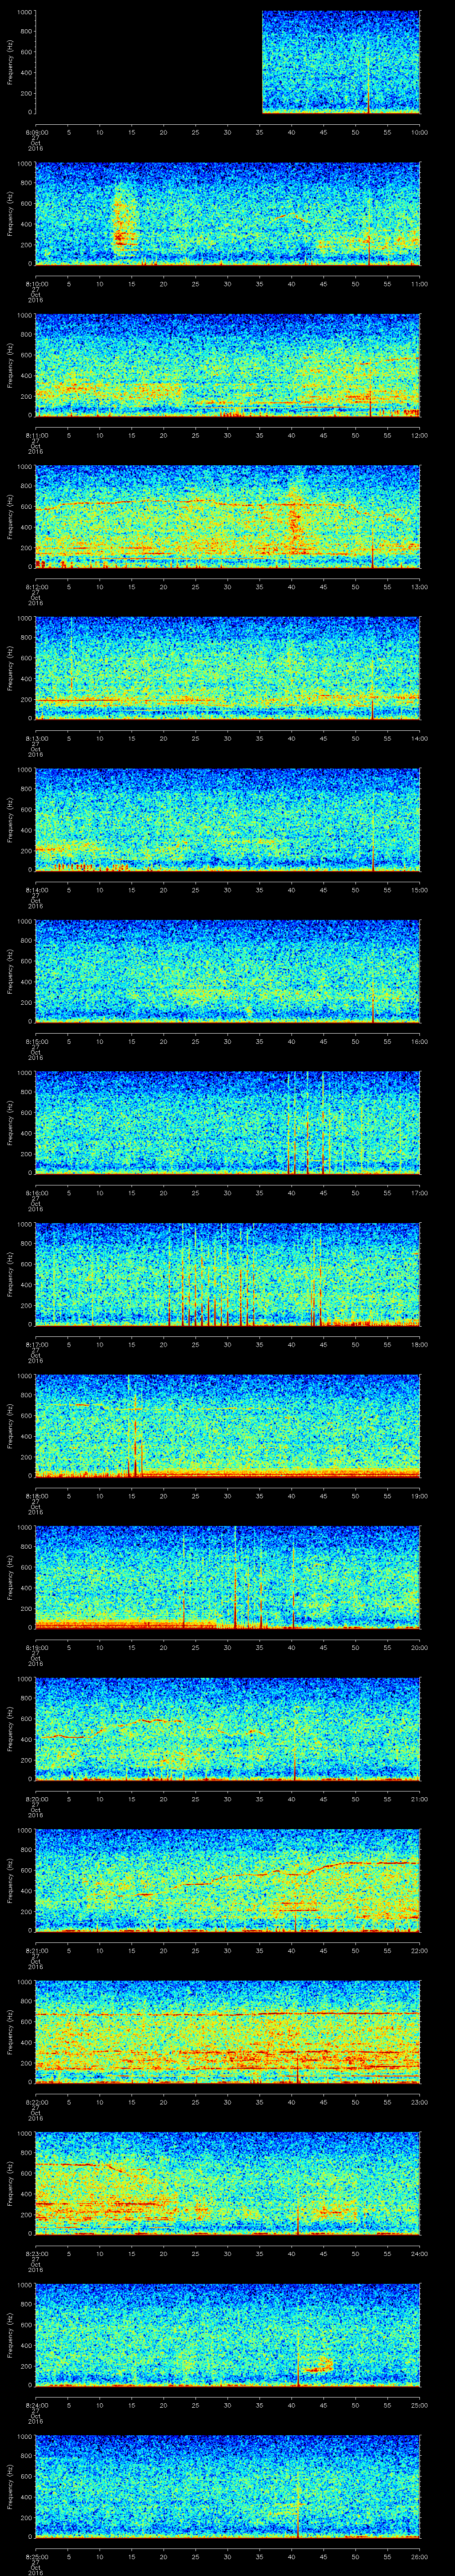This screenshot has width=455, height=2576.
Task: Open the spectrogram panel starting at 8:19:00
Action: [x=227, y=1577]
